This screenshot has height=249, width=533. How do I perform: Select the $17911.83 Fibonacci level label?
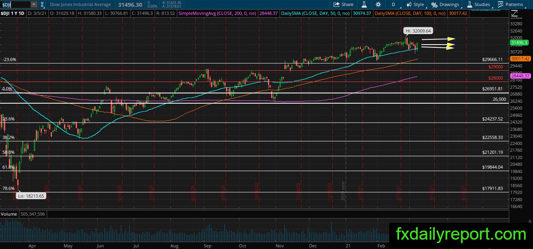[x=493, y=188]
